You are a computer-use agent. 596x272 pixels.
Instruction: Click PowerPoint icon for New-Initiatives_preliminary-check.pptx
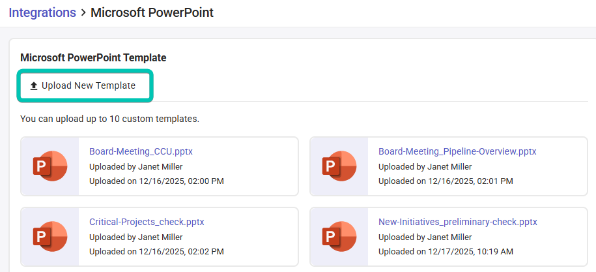point(339,237)
